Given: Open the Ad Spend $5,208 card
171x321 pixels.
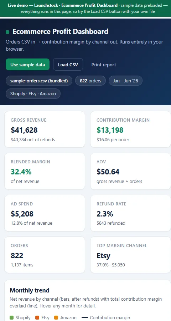Looking at the screenshot, I should [45, 213].
